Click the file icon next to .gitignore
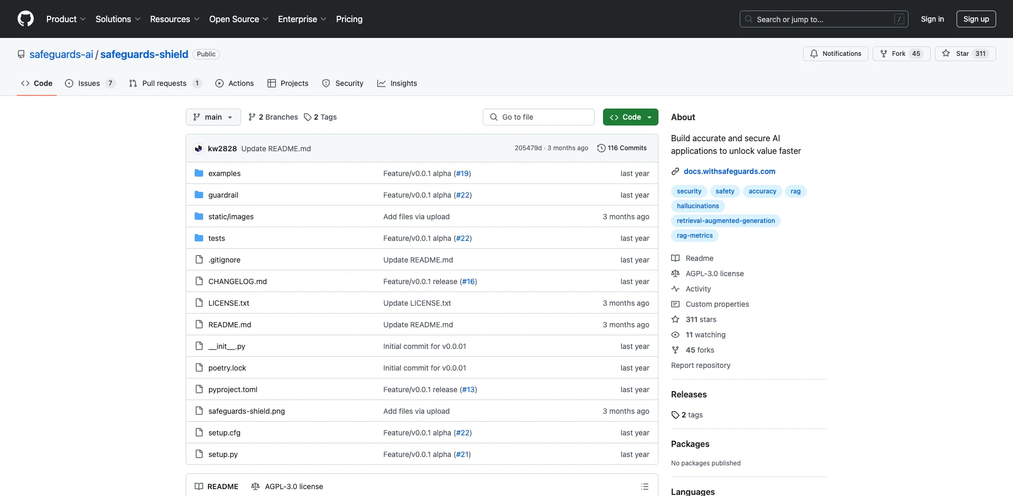Screen dimensions: 1013x496 point(199,260)
